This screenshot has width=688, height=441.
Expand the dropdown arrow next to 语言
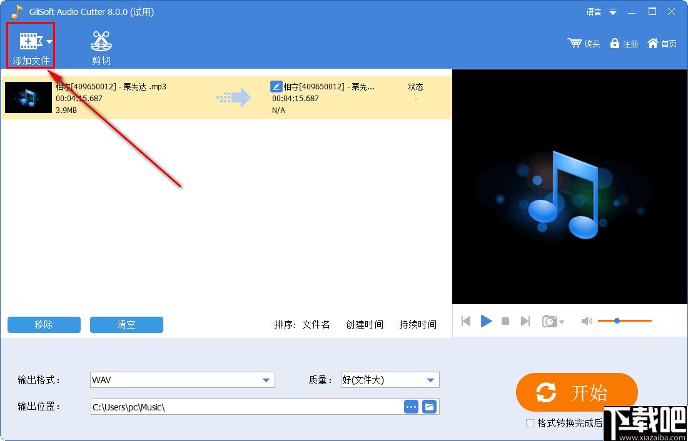coord(613,12)
